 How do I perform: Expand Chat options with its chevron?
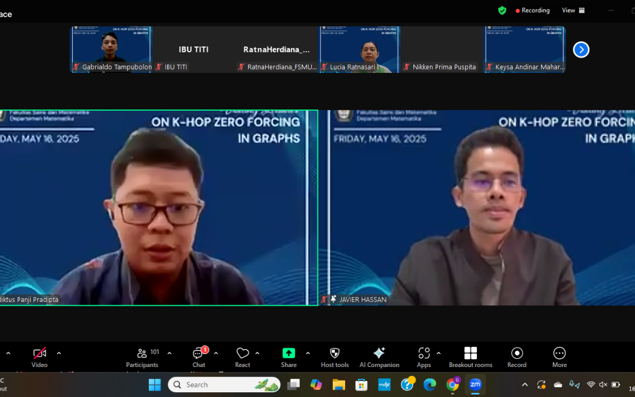pyautogui.click(x=215, y=353)
